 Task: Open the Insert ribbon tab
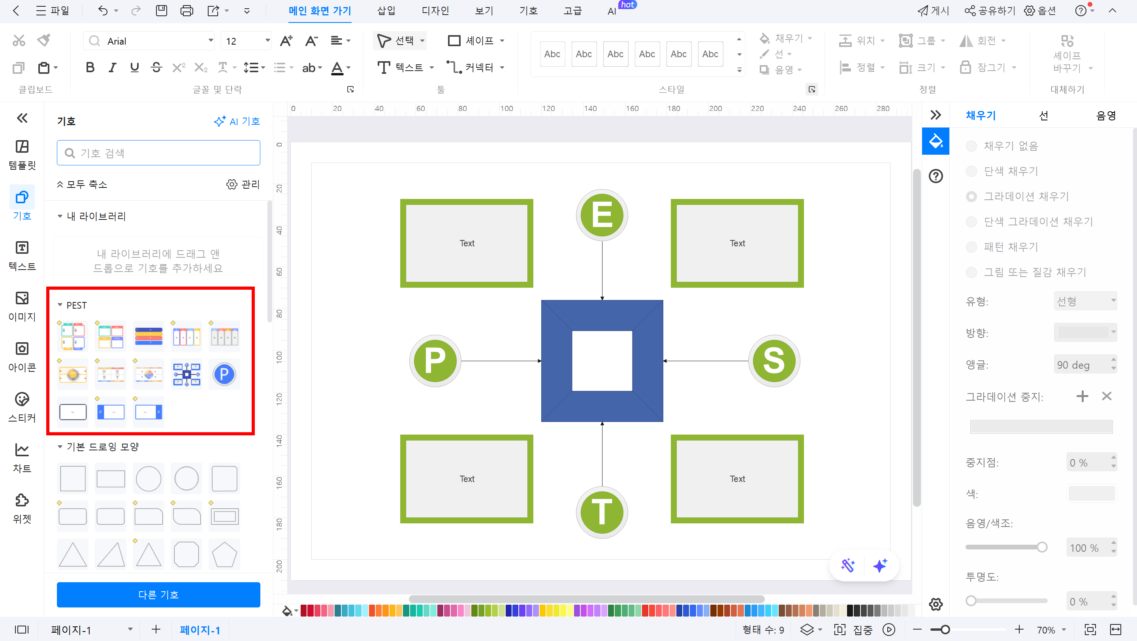[386, 11]
